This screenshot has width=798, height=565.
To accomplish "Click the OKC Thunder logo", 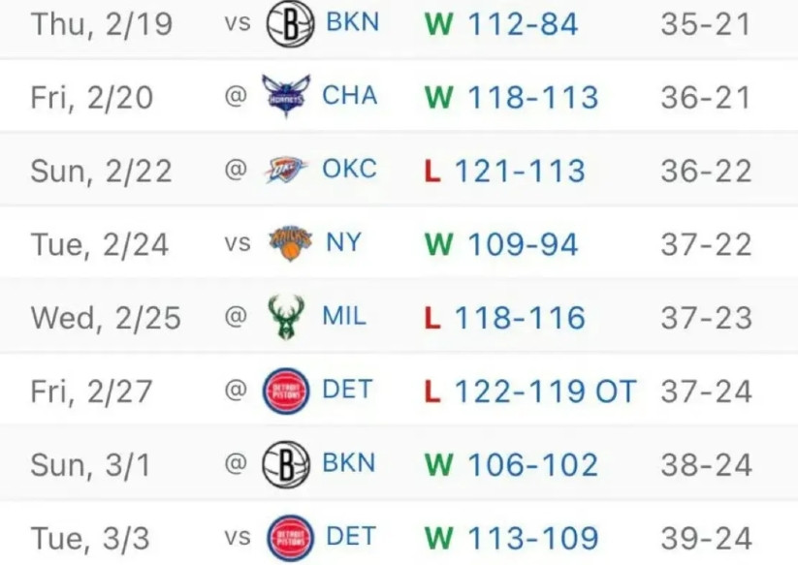I will point(286,171).
